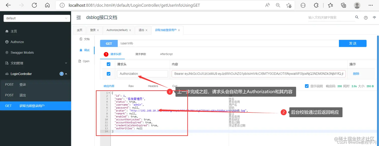
Task: Open the help question mark icon
Action: pos(366,18)
